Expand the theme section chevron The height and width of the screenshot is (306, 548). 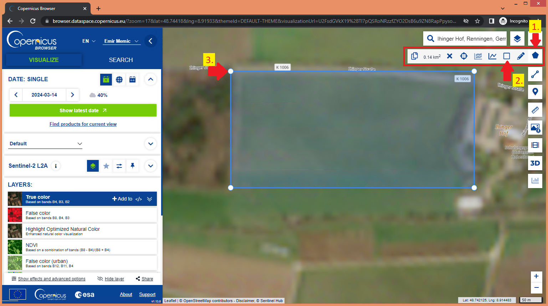point(150,144)
